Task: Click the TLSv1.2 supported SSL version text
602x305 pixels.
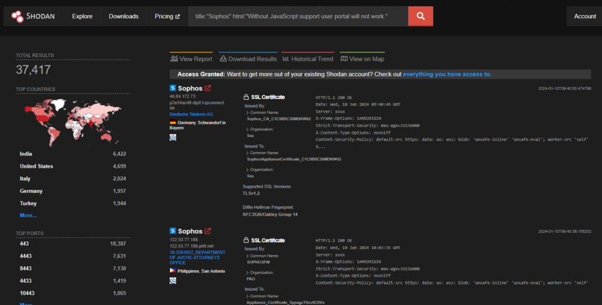Action: (251, 193)
